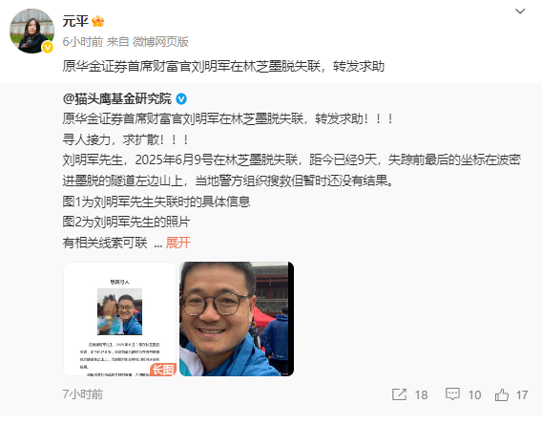Click the 长图 label on the first image
542x425 pixels.
pyautogui.click(x=163, y=370)
